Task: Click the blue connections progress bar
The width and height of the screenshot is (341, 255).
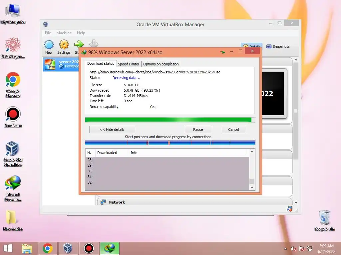Action: pos(170,142)
